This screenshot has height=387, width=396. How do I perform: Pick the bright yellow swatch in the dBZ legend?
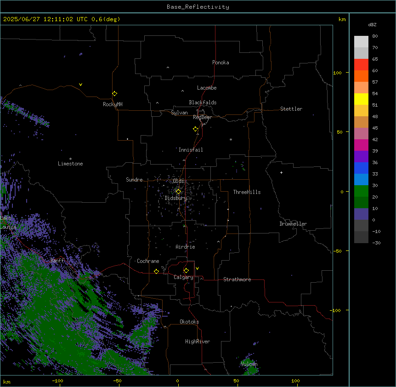coord(361,99)
